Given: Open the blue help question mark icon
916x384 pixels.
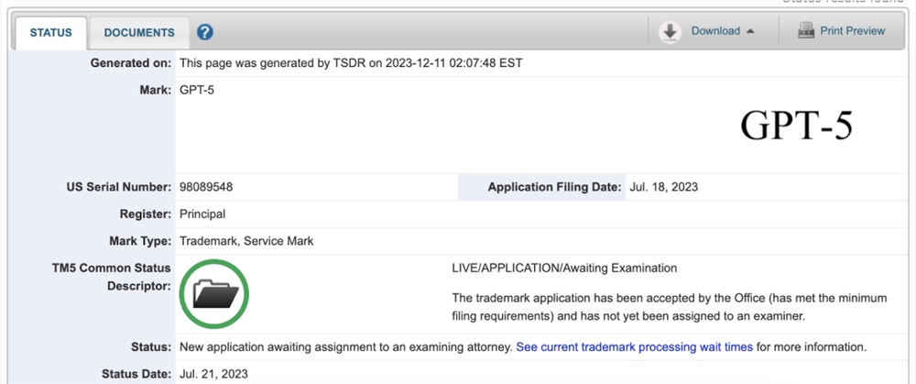Looking at the screenshot, I should pyautogui.click(x=204, y=32).
